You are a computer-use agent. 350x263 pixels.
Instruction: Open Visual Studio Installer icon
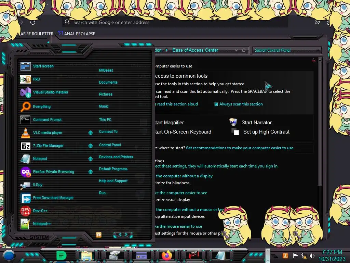point(25,92)
